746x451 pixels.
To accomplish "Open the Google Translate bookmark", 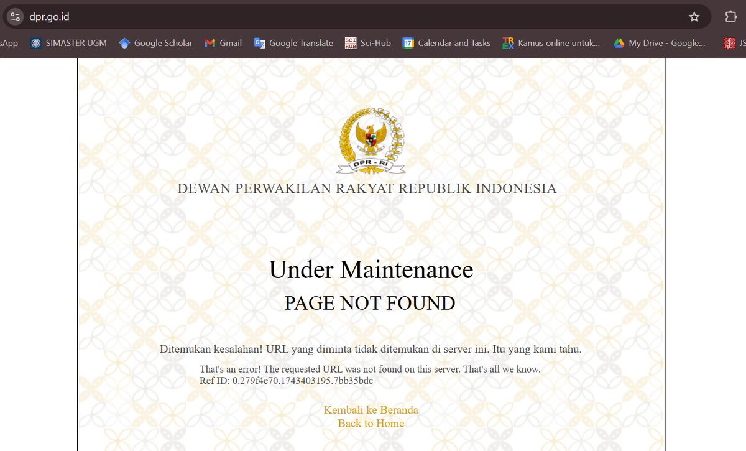I will coord(293,43).
